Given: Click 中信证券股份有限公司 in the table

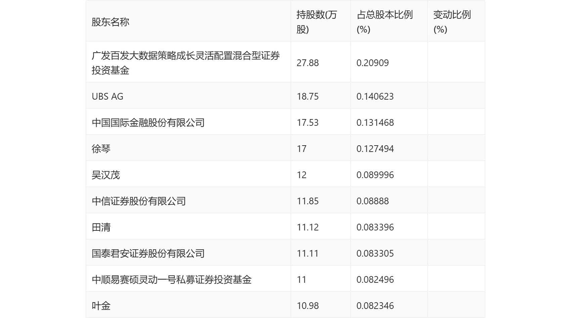Looking at the screenshot, I should (x=139, y=201).
